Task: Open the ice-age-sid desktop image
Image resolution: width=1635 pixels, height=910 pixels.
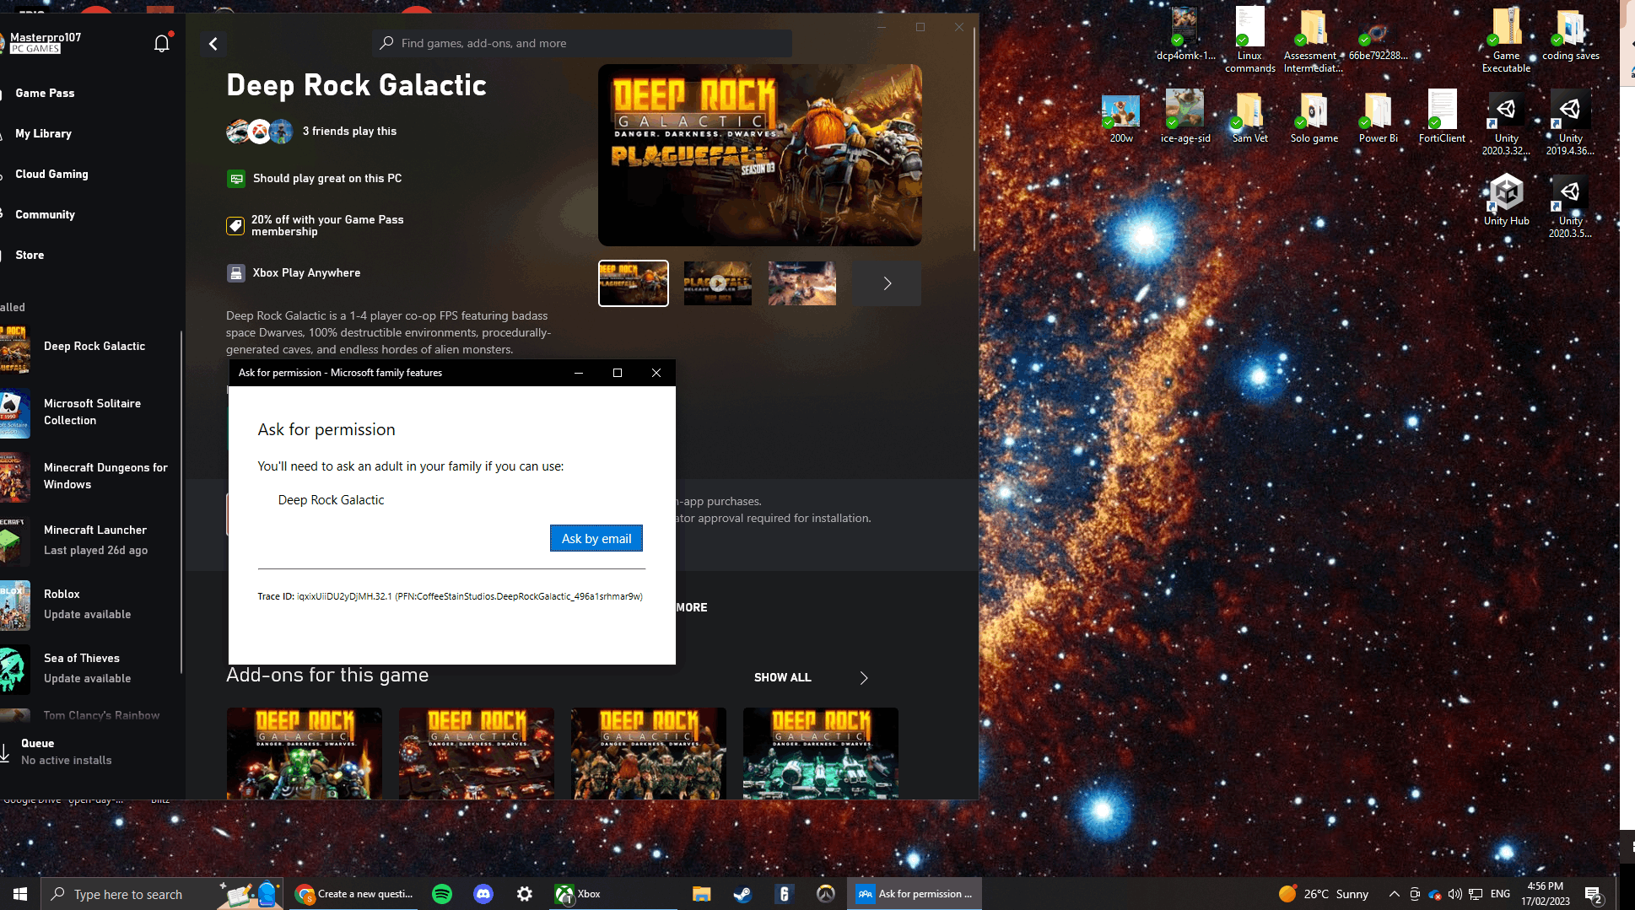Action: 1185,116
